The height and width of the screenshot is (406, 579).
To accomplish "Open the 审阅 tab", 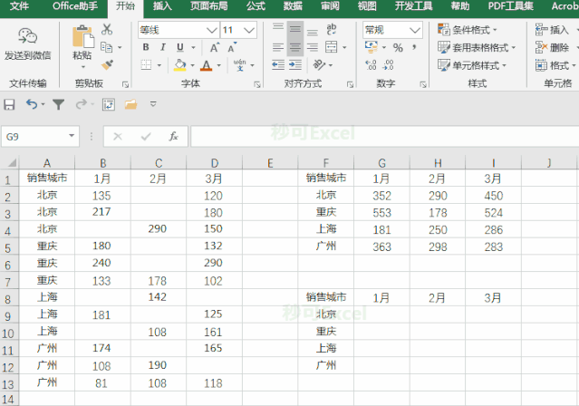I will click(330, 6).
